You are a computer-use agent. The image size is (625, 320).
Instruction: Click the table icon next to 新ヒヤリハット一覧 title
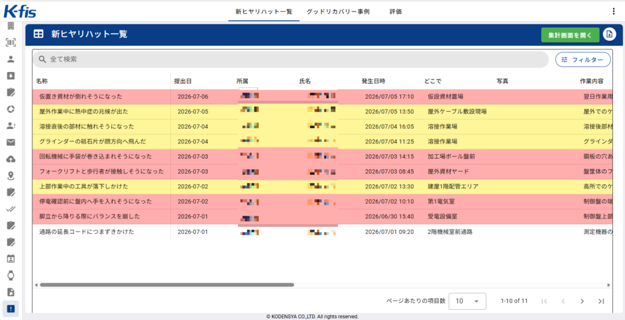[x=38, y=34]
